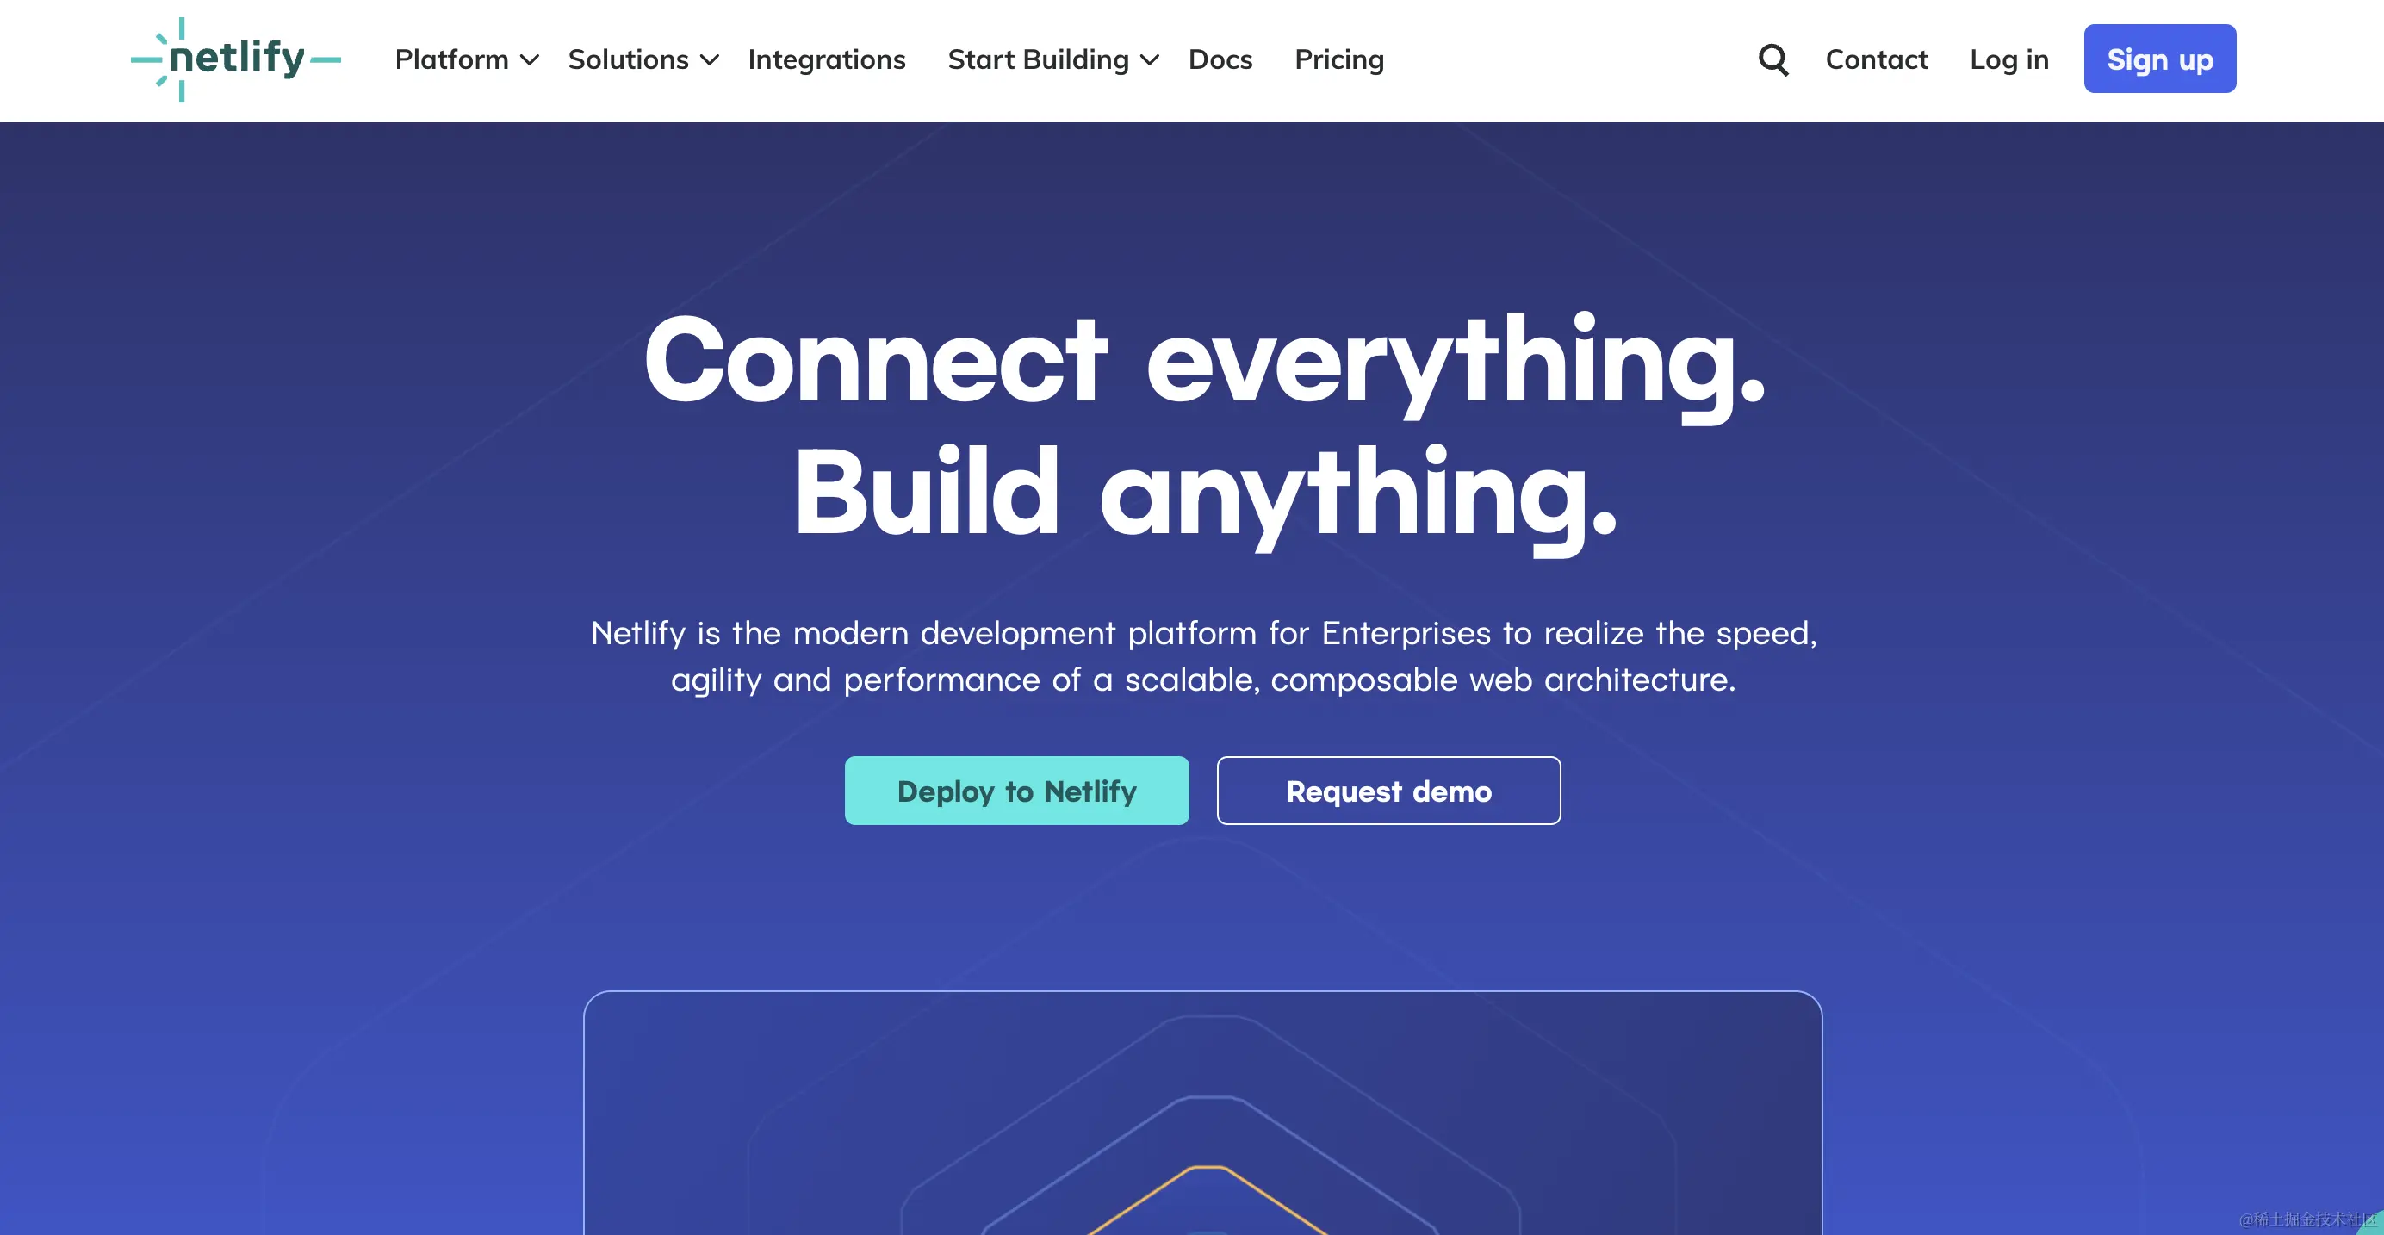
Task: Click the hexagon illustration panel
Action: [1202, 1113]
